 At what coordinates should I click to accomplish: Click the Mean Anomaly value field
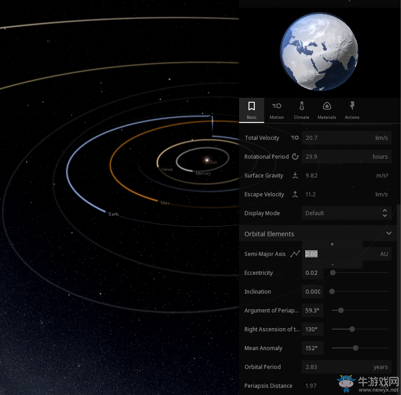(313, 348)
